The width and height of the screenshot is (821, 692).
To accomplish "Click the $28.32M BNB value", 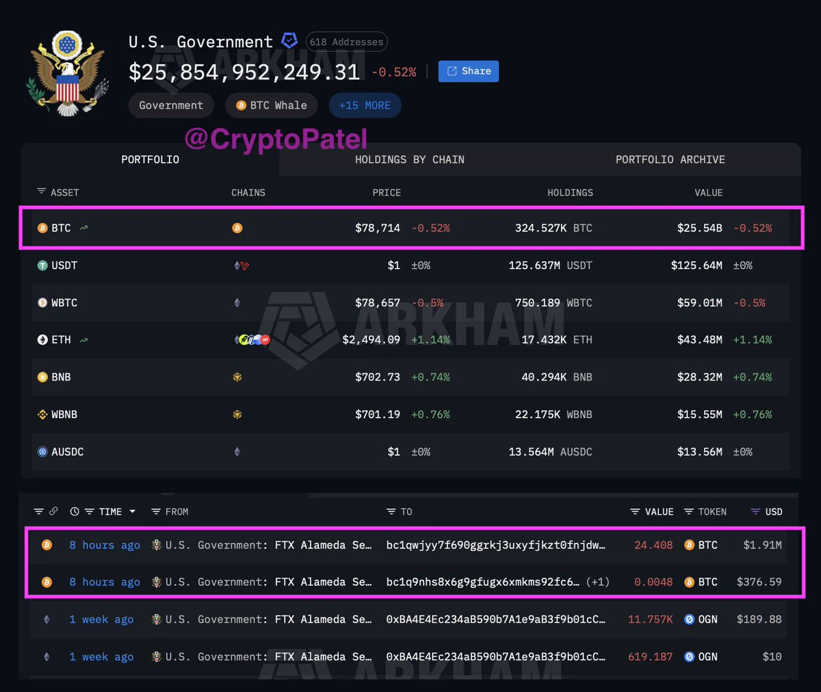I will point(700,377).
